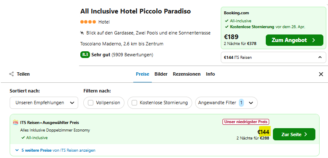Click the four-dot hotel star rating
The height and width of the screenshot is (158, 328).
(x=88, y=22)
